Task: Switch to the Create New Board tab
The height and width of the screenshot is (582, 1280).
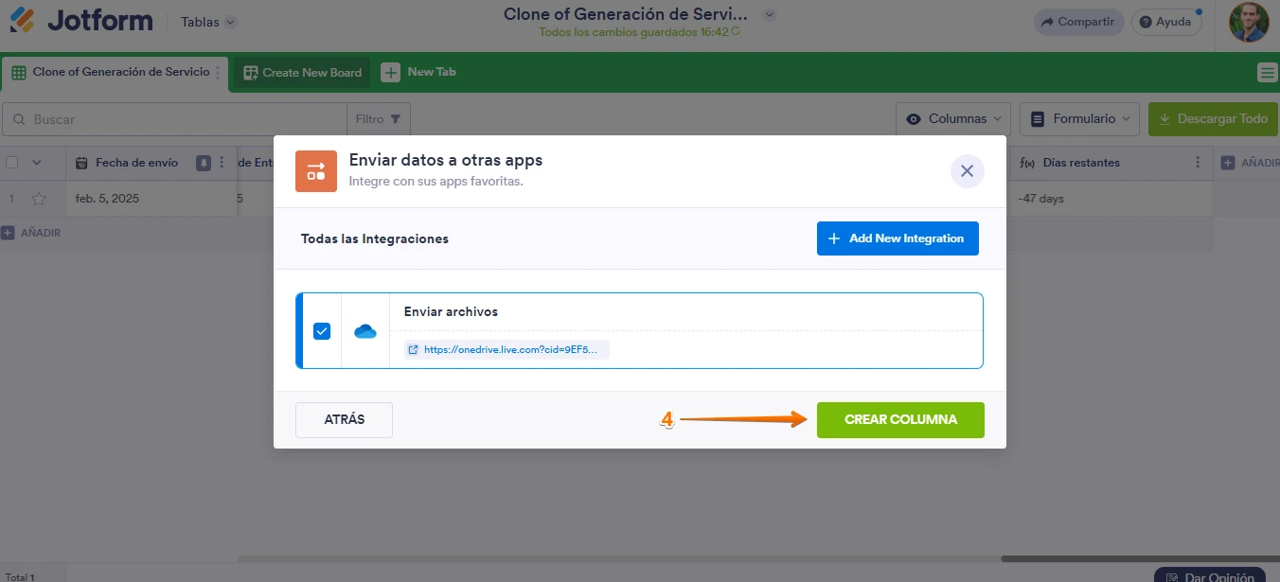Action: 301,71
